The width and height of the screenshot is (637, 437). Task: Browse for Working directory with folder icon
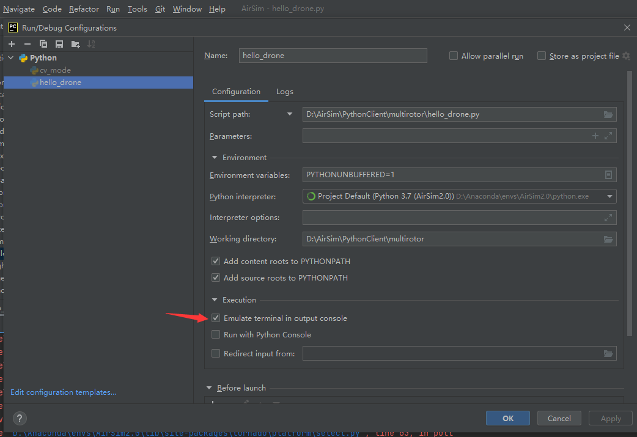(608, 239)
